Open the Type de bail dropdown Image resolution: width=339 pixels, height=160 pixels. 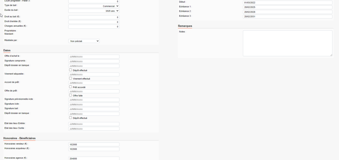coord(94,6)
